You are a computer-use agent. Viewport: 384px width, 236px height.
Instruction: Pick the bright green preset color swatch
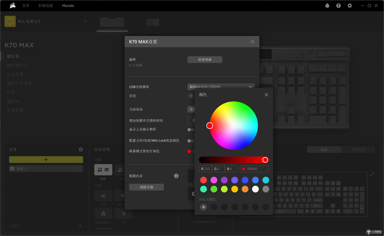tap(214, 189)
